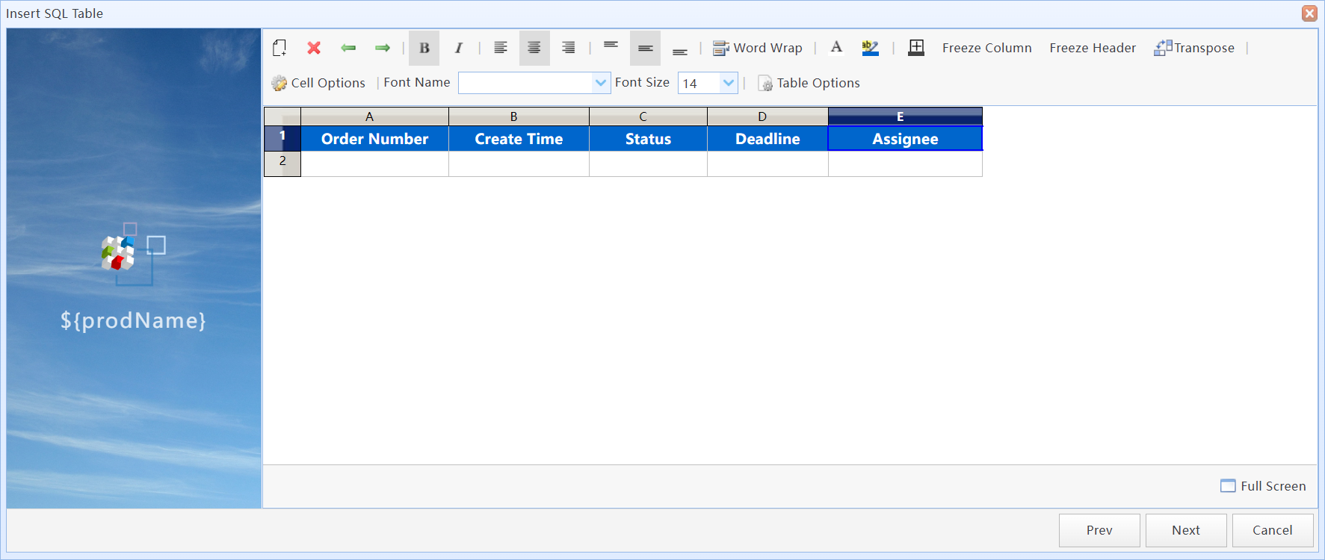Switch the table editor to Full Screen
1325x560 pixels.
pos(1263,486)
